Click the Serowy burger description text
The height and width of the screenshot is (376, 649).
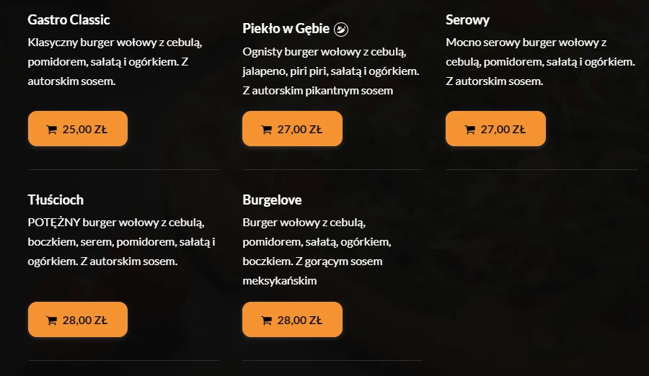click(x=540, y=62)
